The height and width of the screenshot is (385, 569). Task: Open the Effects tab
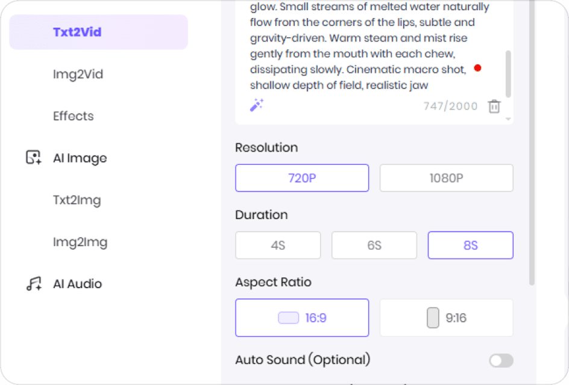pos(73,115)
